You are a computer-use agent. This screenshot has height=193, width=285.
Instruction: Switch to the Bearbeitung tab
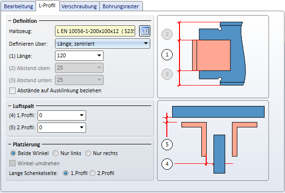pyautogui.click(x=18, y=6)
